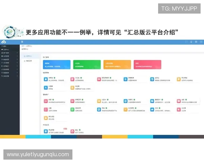Click the 首页 breadcrumb link
204x163 pixels.
click(x=23, y=46)
